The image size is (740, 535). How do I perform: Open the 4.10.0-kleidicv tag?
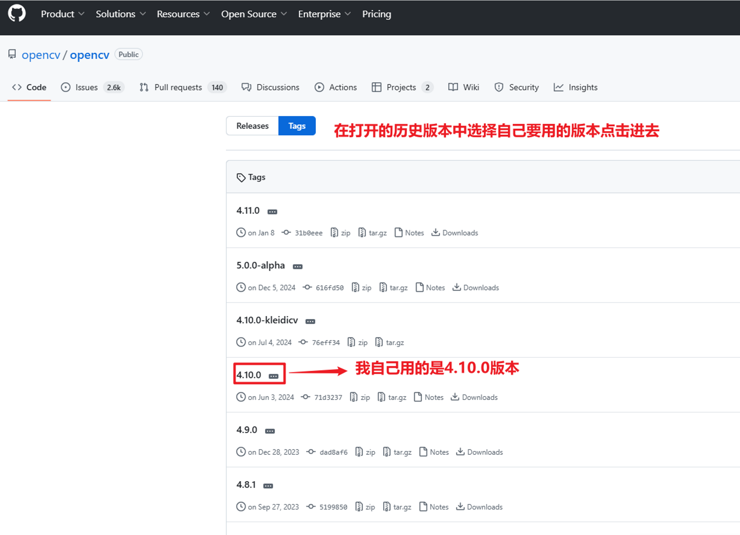pyautogui.click(x=267, y=320)
